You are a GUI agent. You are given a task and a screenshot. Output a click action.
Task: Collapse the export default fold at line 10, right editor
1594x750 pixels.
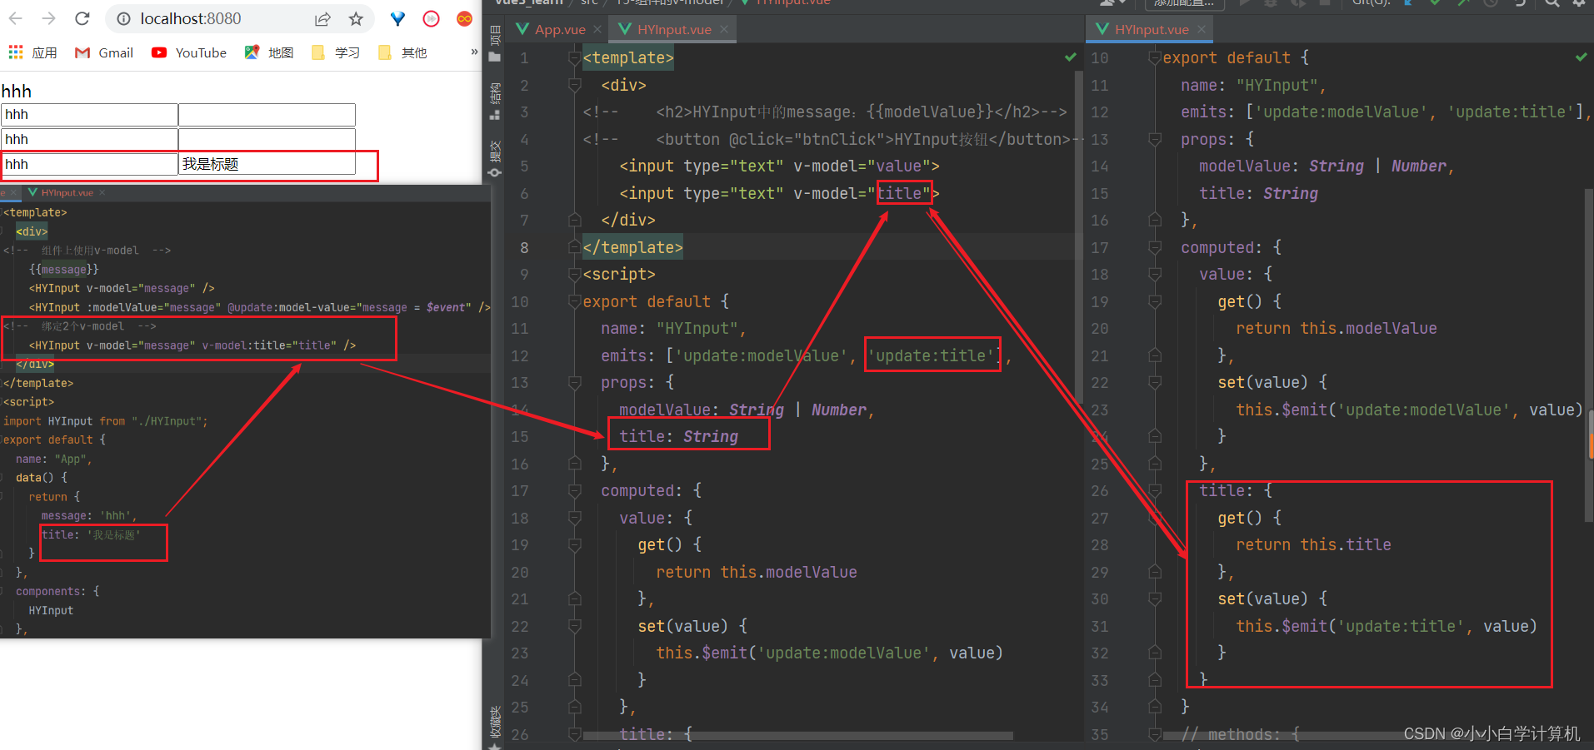coord(1155,58)
